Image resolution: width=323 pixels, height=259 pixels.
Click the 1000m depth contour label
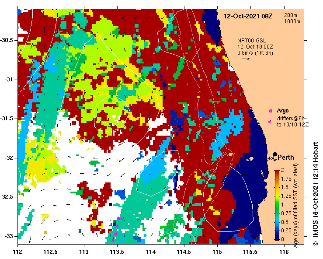[x=292, y=21]
